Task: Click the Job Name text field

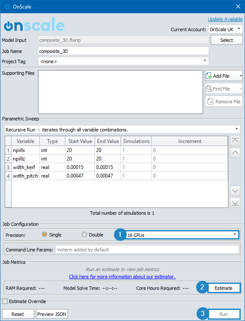Action: click(x=124, y=51)
